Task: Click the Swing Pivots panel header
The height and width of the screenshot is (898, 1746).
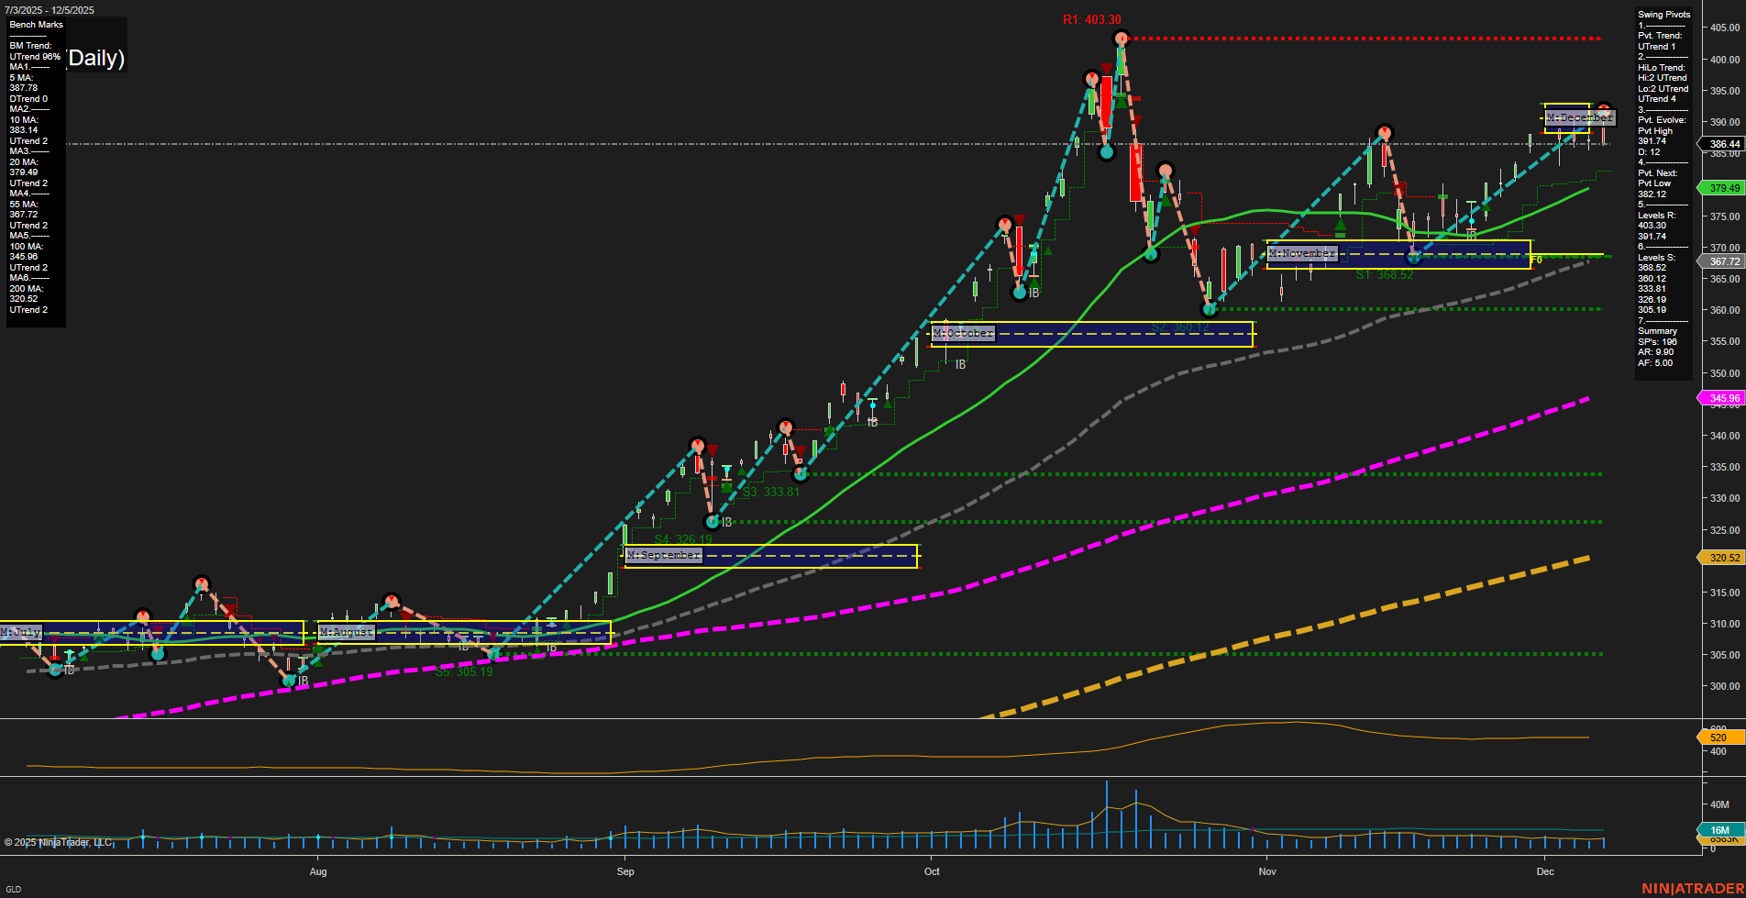Action: (1663, 14)
